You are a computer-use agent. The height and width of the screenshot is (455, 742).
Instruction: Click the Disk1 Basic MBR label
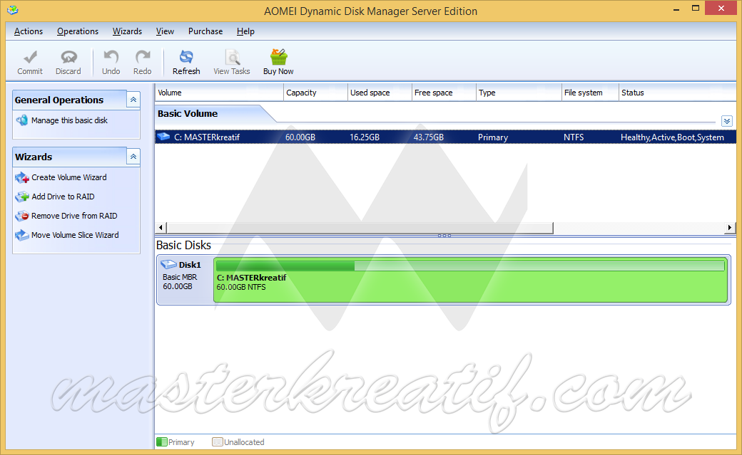tap(180, 278)
